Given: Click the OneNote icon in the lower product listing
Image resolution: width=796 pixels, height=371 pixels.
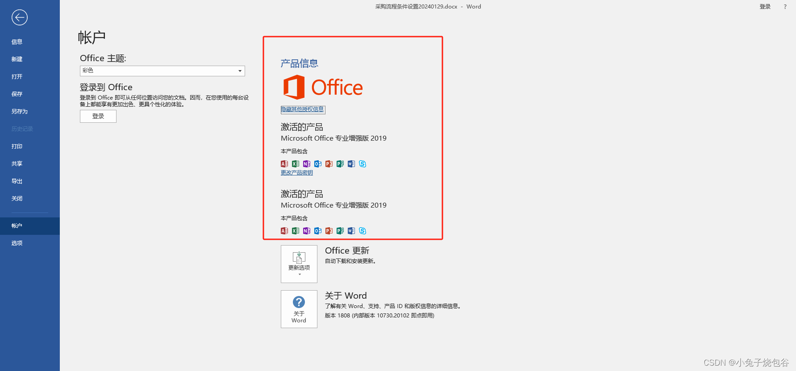Looking at the screenshot, I should tap(307, 231).
